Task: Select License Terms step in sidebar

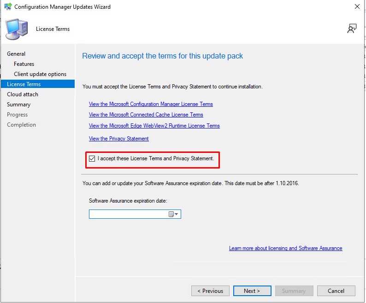Action: click(x=24, y=84)
